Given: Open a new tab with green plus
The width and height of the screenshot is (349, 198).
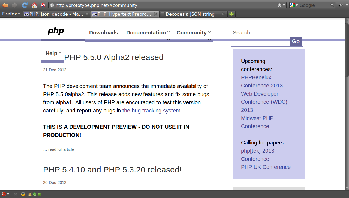Looking at the screenshot, I should pos(231,14).
